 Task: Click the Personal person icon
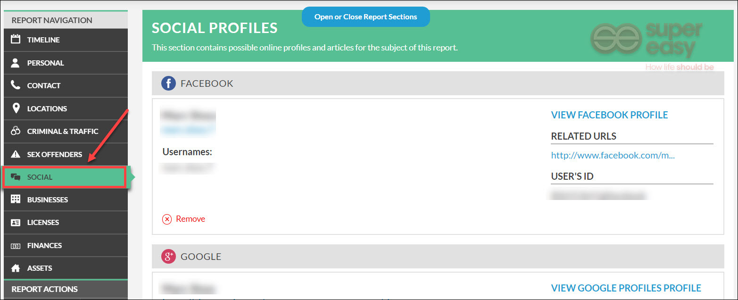[x=16, y=62]
